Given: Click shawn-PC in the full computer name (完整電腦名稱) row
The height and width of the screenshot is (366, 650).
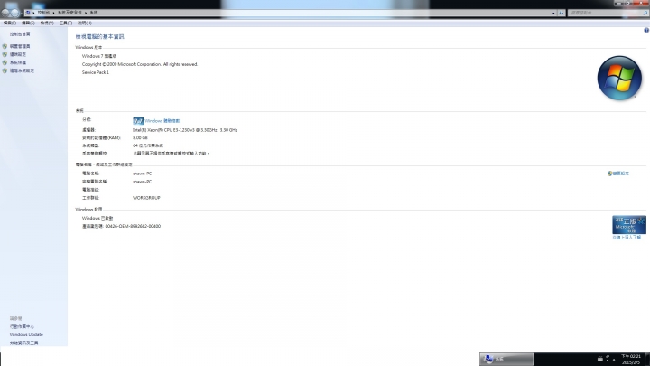Looking at the screenshot, I should tap(143, 182).
